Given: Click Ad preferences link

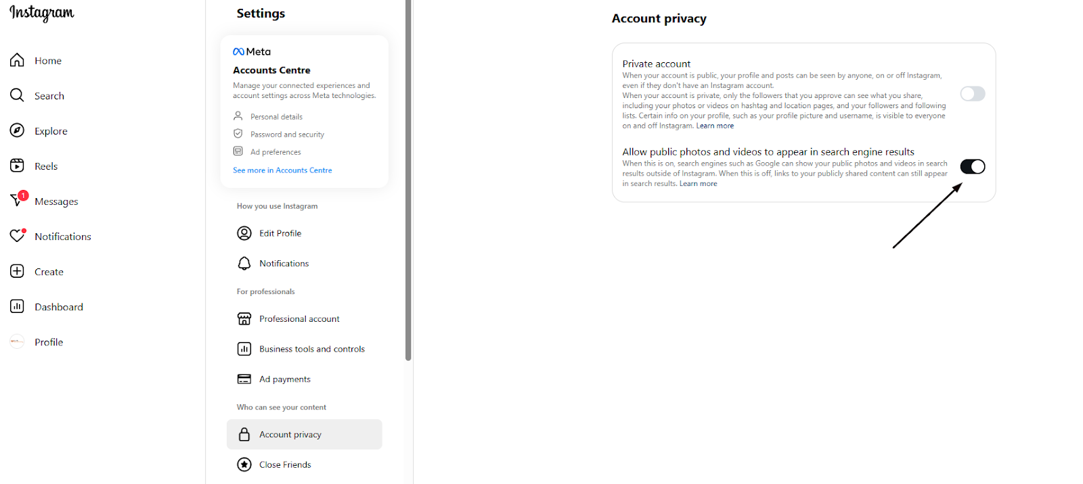Looking at the screenshot, I should click(275, 152).
